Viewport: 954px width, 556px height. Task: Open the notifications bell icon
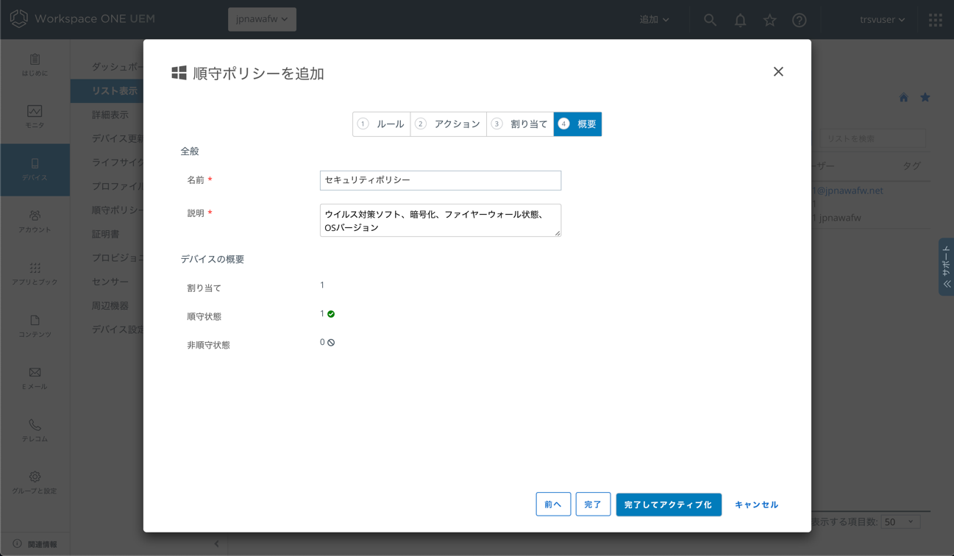coord(740,20)
